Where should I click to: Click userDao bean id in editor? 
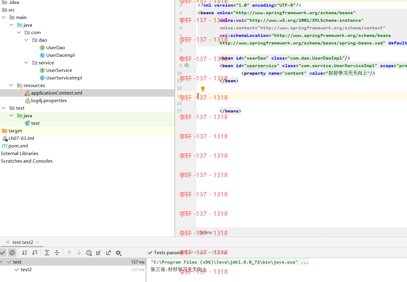256,58
